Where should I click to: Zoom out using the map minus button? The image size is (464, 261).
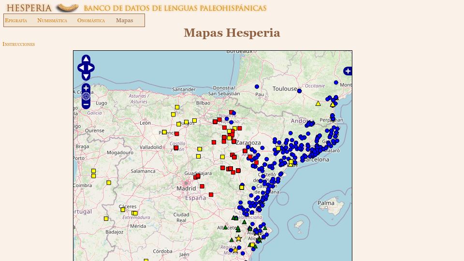86,104
